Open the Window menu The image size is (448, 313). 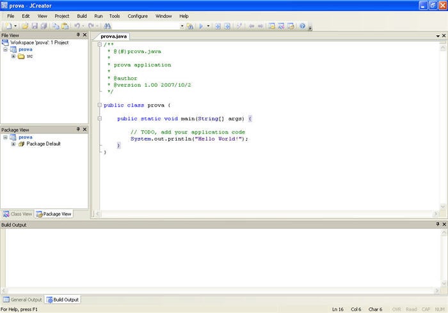pos(163,16)
